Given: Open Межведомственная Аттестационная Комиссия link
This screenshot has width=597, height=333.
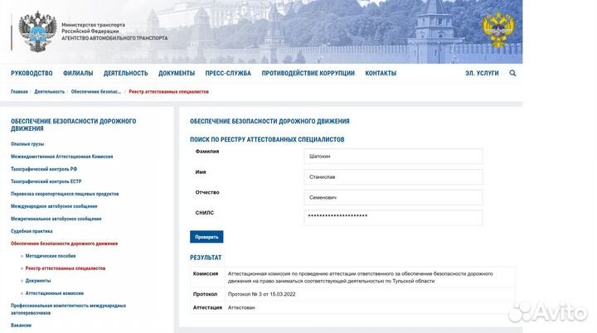Looking at the screenshot, I should pos(61,157).
